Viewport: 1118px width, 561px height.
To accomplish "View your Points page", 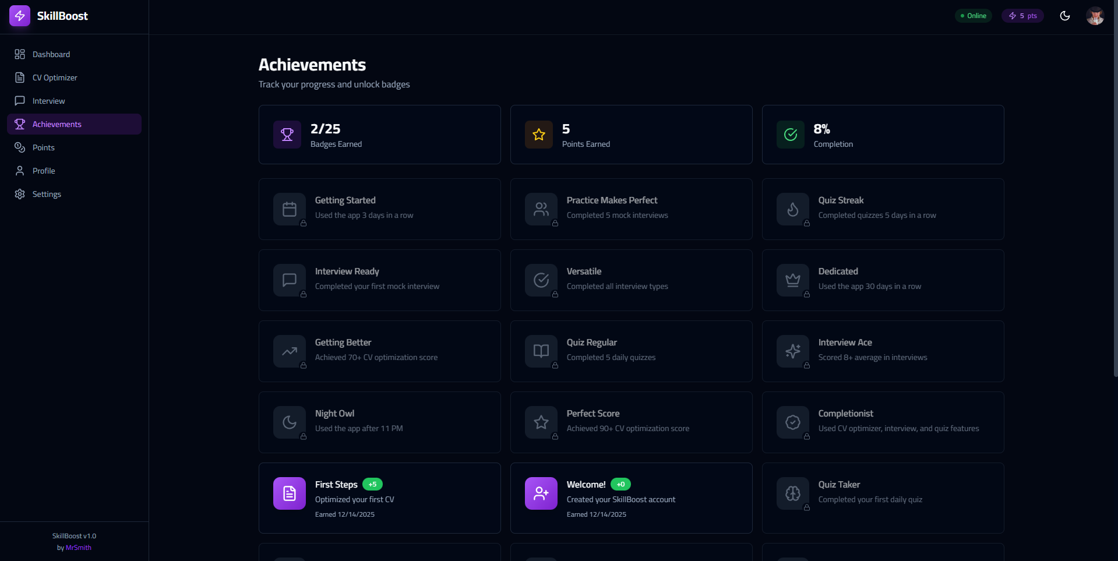I will click(44, 147).
